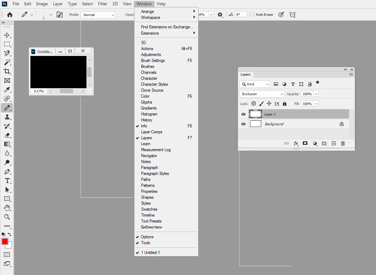This screenshot has width=376, height=275.
Task: Delete layer using trash icon
Action: coord(343,143)
